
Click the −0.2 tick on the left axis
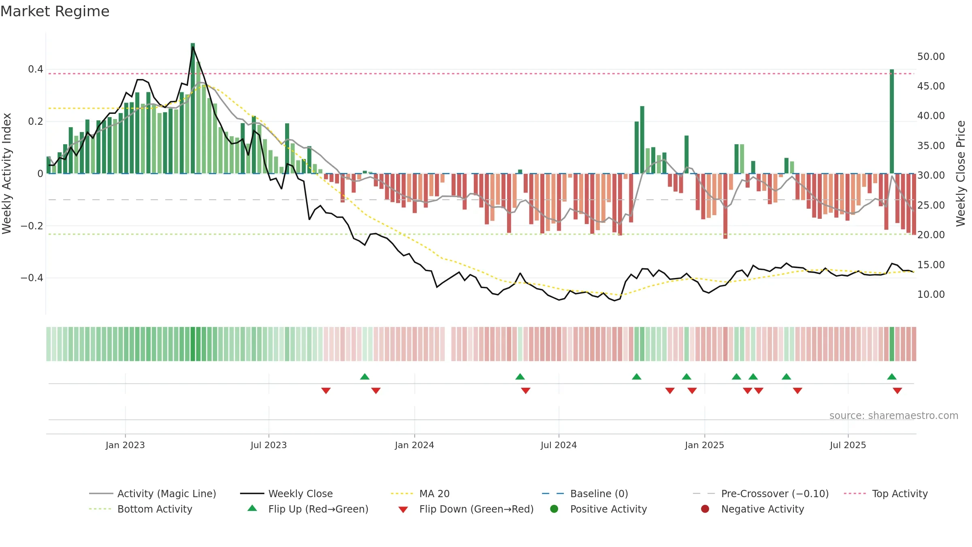coord(32,226)
